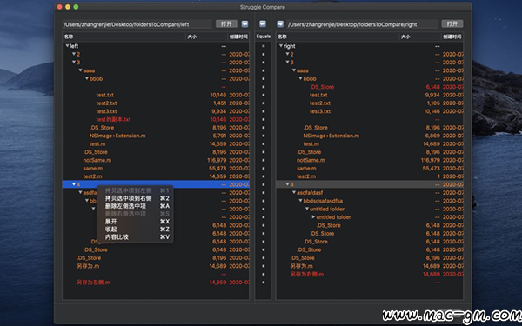Viewport: 522px width, 326px height.
Task: Select 'test的副本.txt' in left pane
Action: click(113, 119)
